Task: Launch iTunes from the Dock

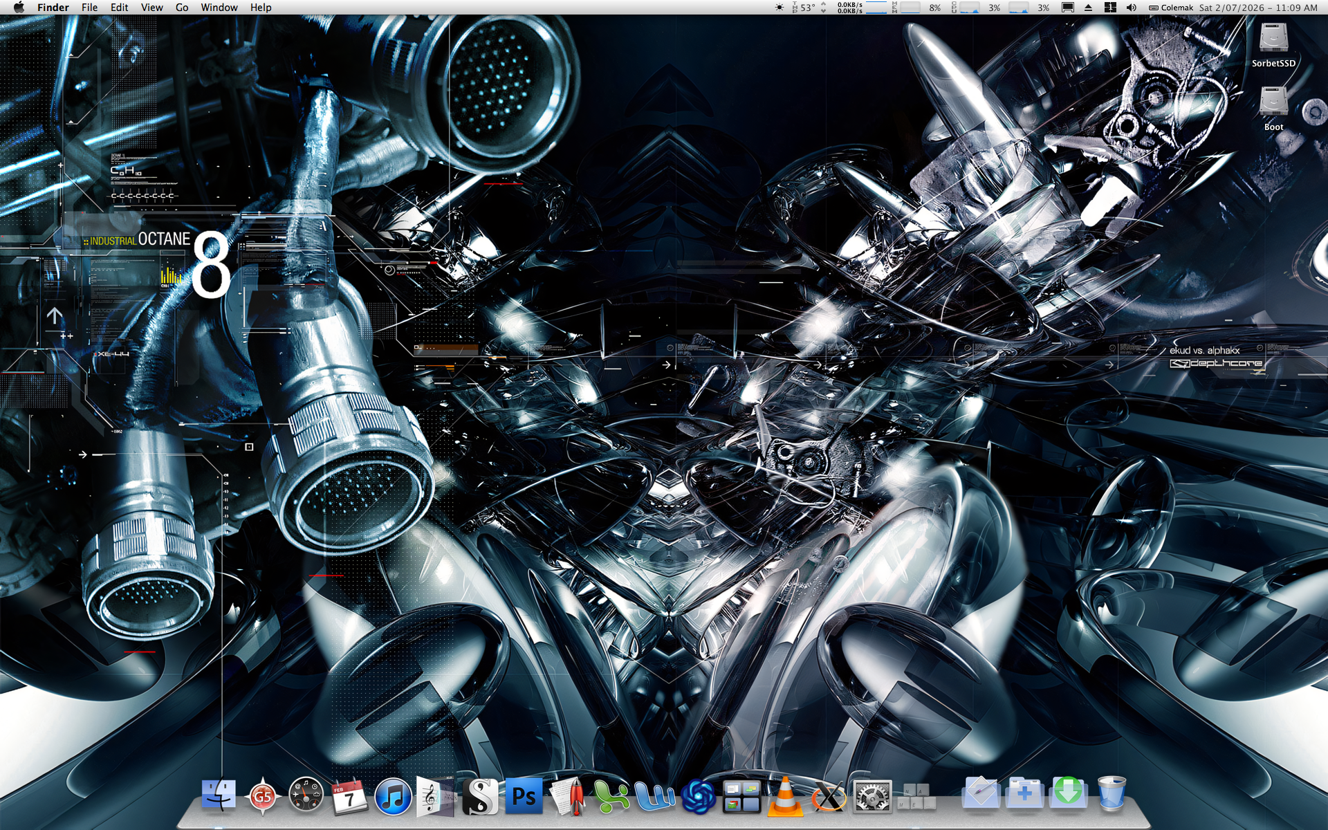Action: [393, 795]
